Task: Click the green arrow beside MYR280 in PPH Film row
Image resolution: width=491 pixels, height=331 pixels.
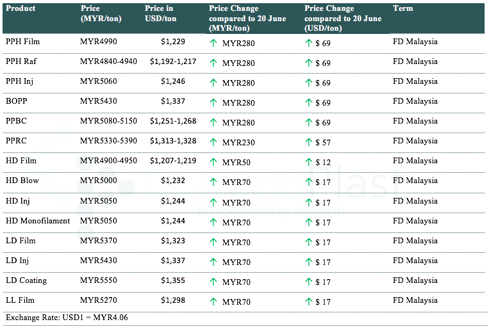Action: tap(213, 43)
